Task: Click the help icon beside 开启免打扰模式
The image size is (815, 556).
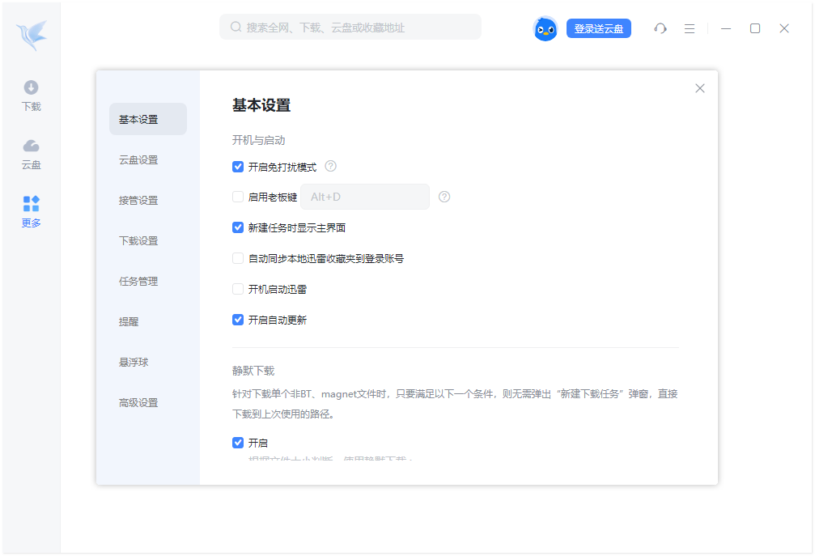Action: point(330,166)
